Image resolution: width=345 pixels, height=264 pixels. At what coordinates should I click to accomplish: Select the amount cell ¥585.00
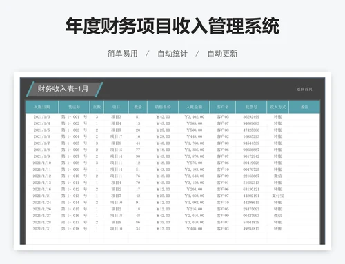195,123
